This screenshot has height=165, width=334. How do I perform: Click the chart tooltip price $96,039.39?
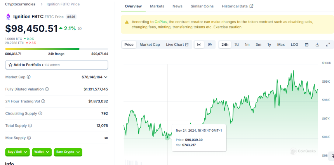coord(194,140)
